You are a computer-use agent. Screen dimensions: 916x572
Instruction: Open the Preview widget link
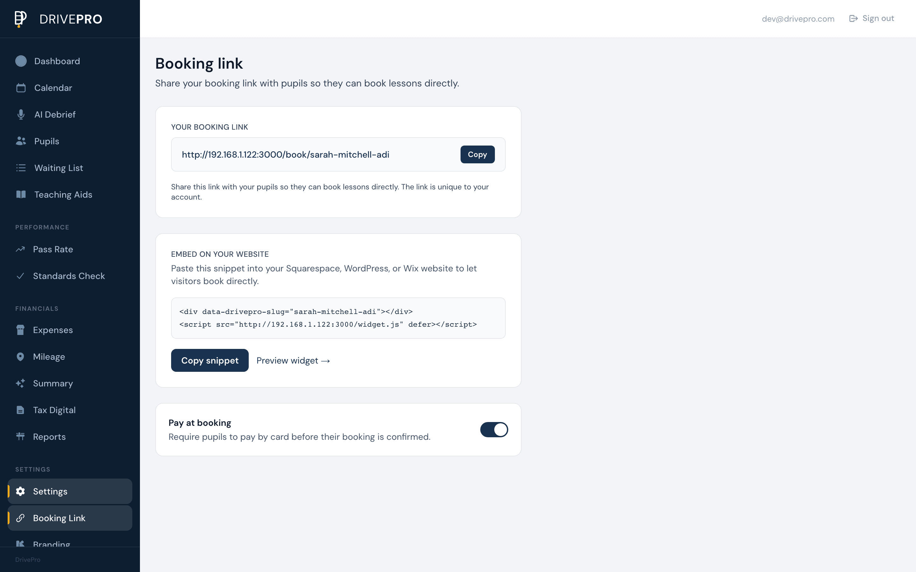click(293, 360)
